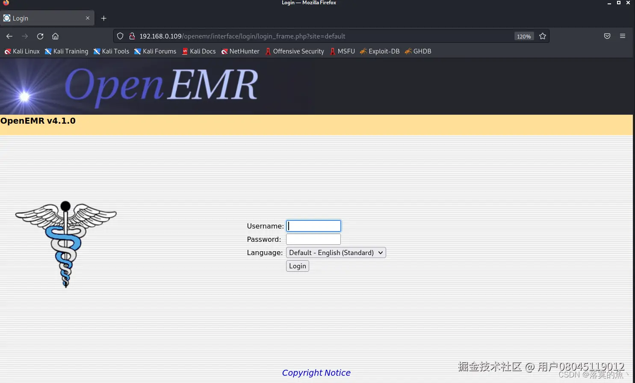Screen dimensions: 635x383
Task: Click the padlock site security icon
Action: pos(132,36)
